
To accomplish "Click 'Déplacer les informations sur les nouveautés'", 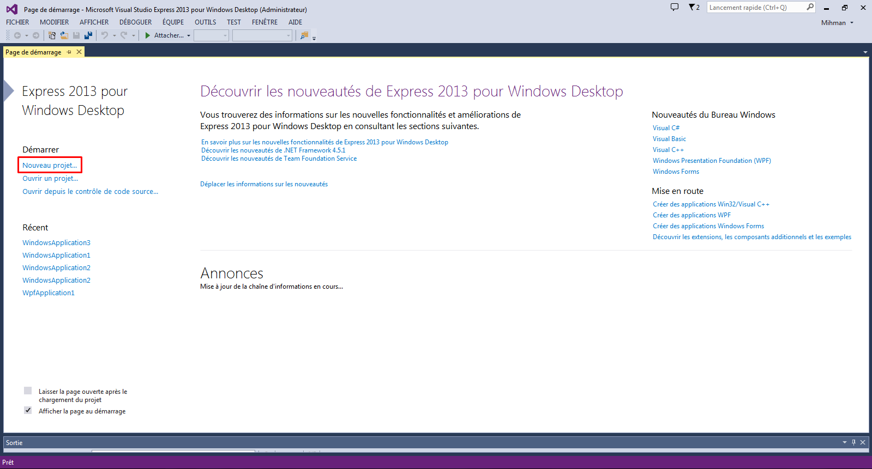I will pyautogui.click(x=264, y=184).
